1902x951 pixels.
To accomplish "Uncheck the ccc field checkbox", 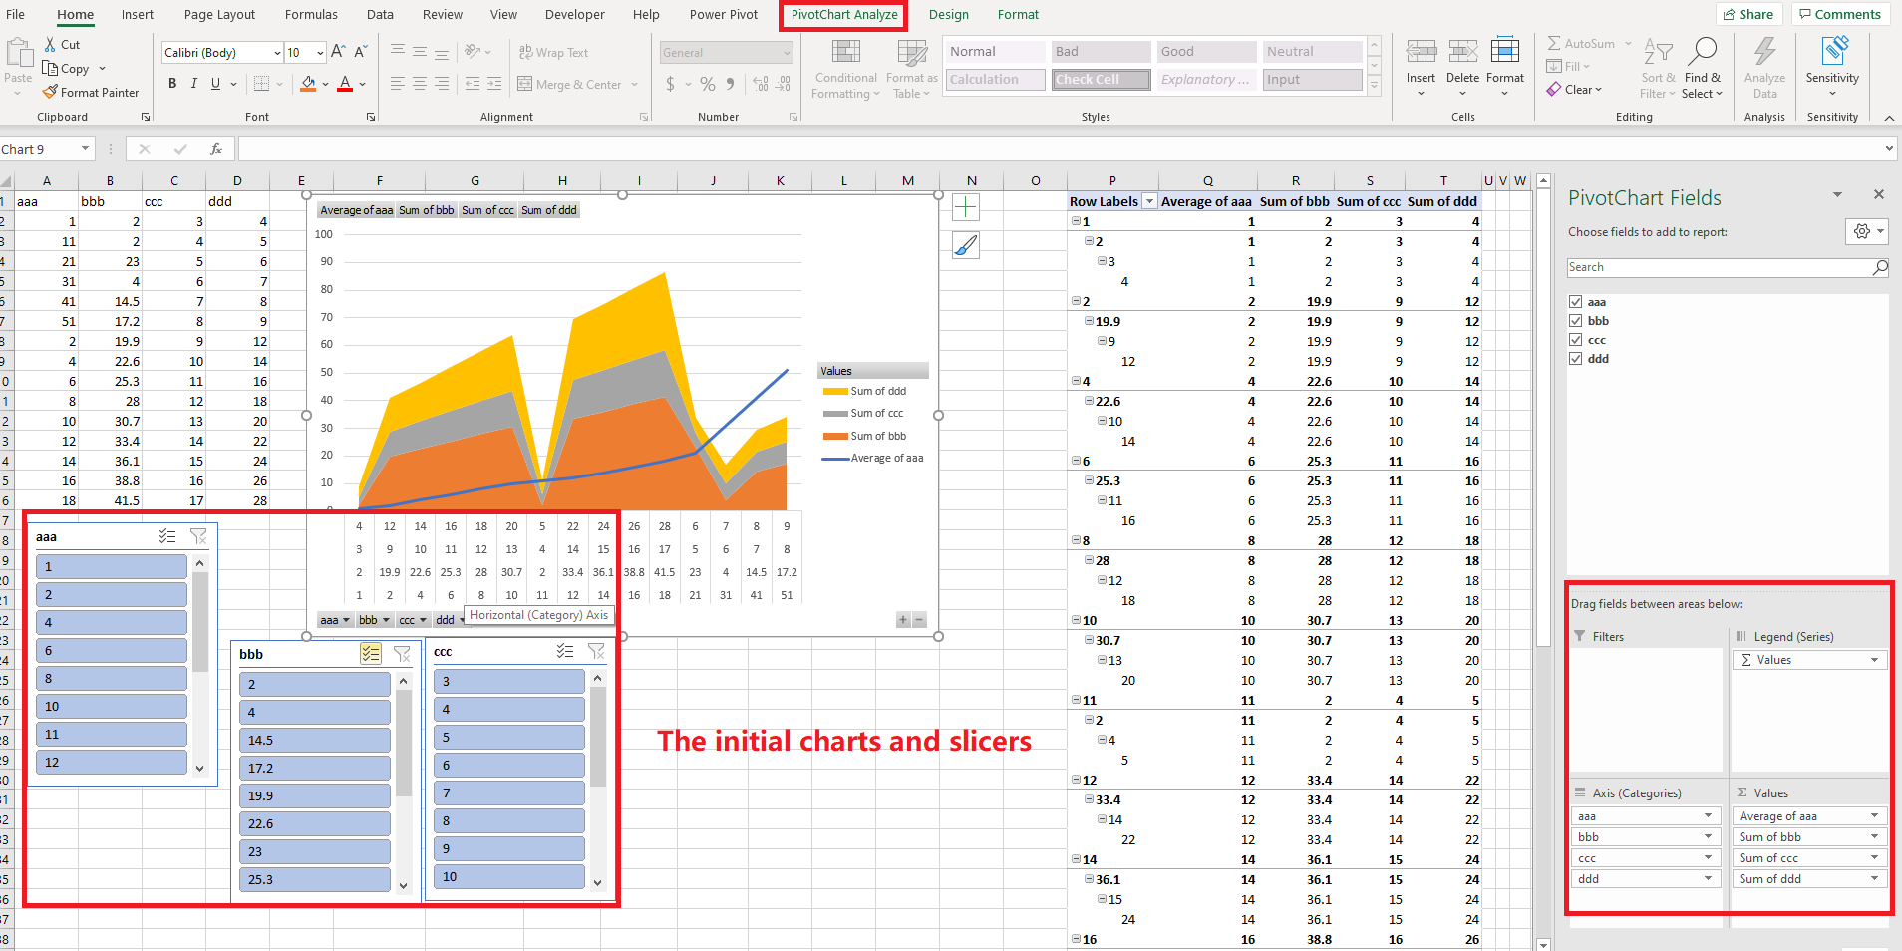I will 1575,340.
